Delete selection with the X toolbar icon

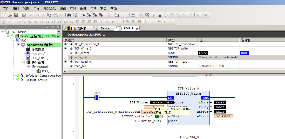(x=62, y=15)
